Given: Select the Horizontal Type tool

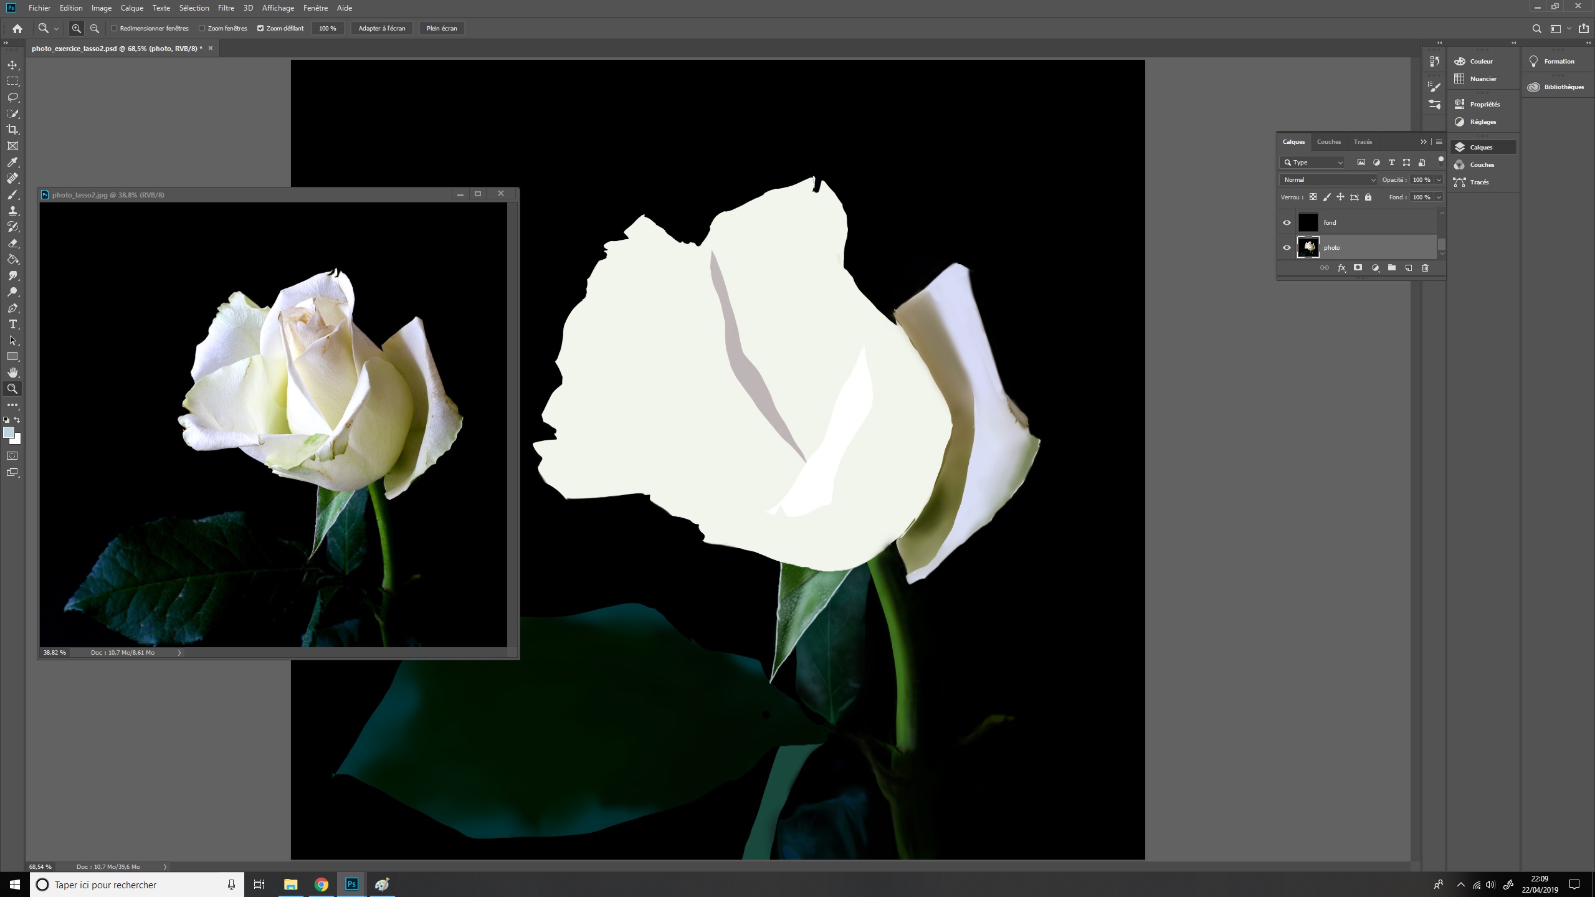Looking at the screenshot, I should (x=12, y=325).
